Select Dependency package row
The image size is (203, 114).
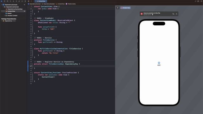click(x=9, y=21)
